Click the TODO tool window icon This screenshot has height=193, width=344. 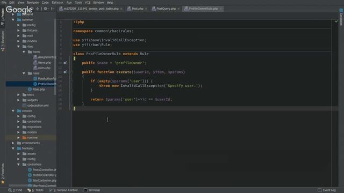pyautogui.click(x=29, y=190)
